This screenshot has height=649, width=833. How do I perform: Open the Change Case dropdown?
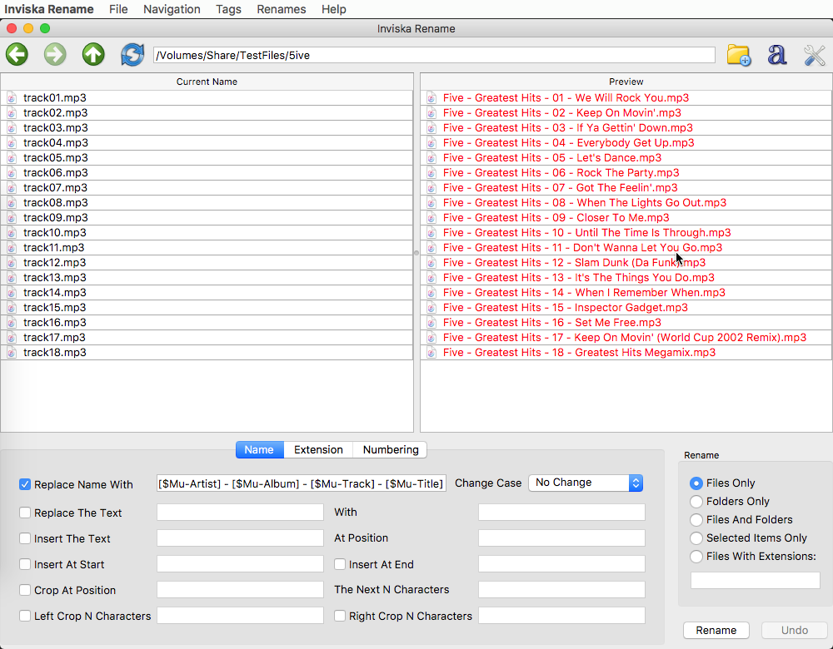[586, 483]
